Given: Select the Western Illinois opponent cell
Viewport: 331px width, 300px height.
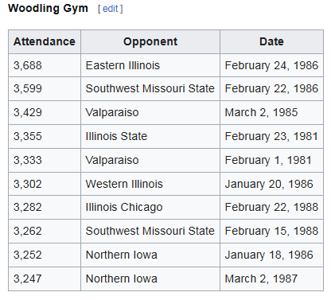Looking at the screenshot, I should 150,184.
